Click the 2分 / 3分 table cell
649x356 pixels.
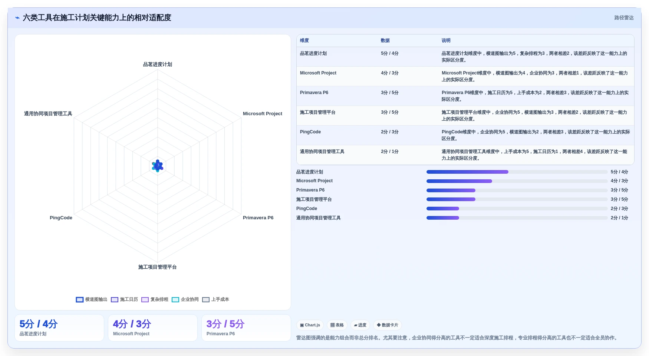pyautogui.click(x=390, y=132)
